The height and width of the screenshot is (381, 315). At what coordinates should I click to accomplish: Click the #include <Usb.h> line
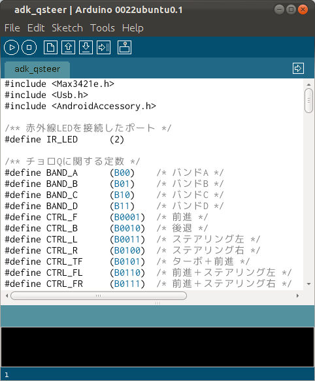point(46,95)
